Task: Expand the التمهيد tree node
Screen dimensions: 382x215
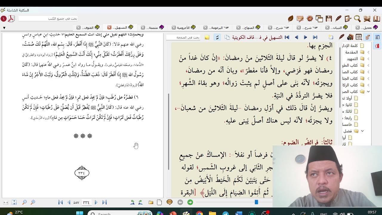Action: pos(368,59)
